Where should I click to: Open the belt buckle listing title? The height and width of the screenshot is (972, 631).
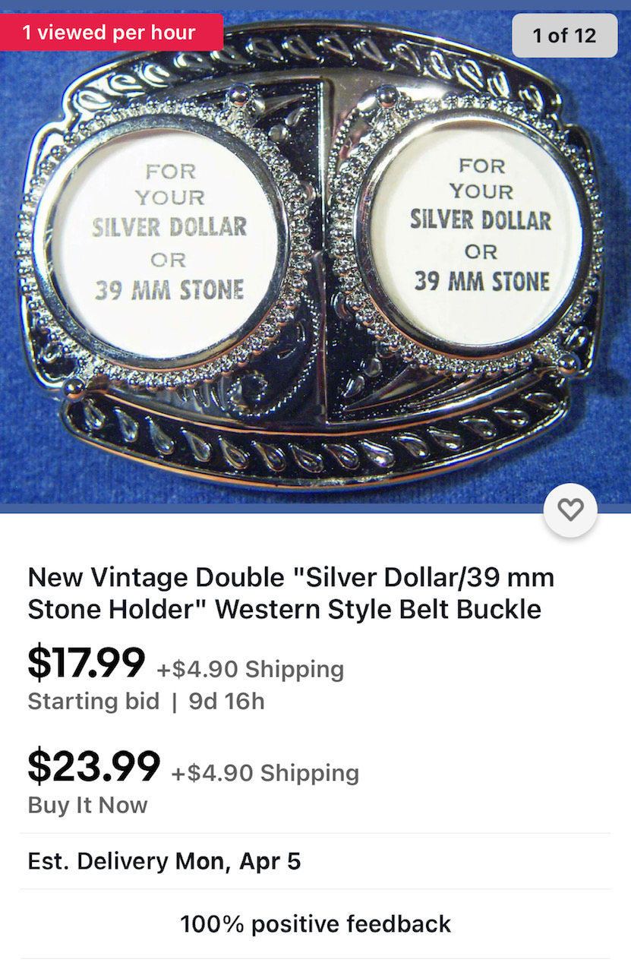coord(291,593)
